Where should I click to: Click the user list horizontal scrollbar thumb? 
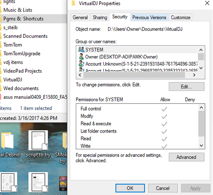point(134,75)
